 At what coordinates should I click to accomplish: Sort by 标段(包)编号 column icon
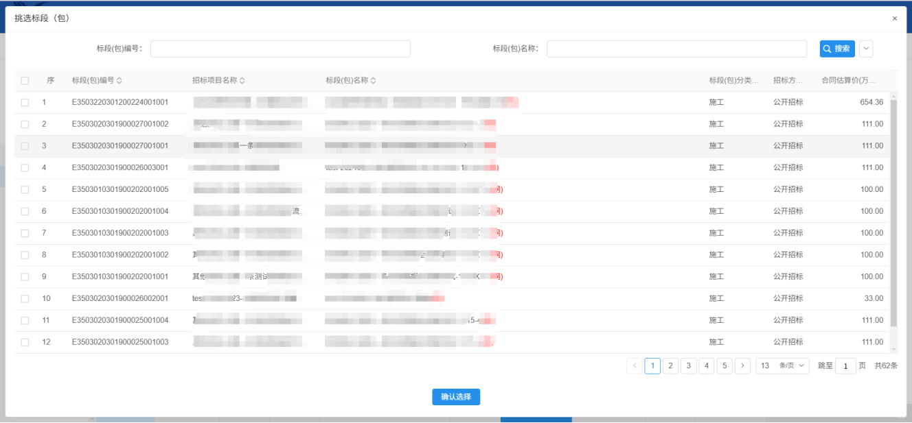click(119, 81)
